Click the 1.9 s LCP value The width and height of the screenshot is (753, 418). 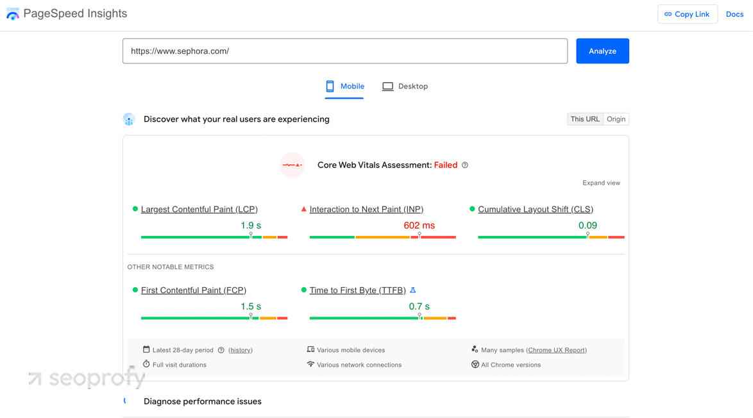click(x=251, y=226)
